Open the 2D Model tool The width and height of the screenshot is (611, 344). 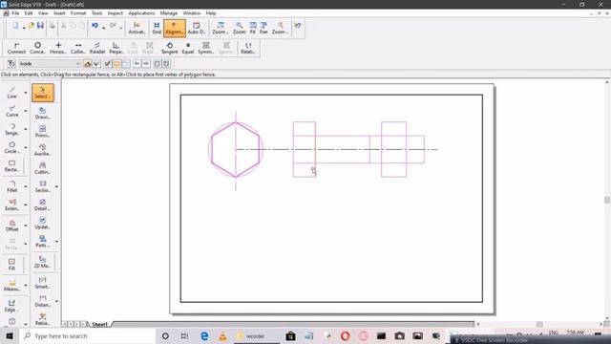42,262
